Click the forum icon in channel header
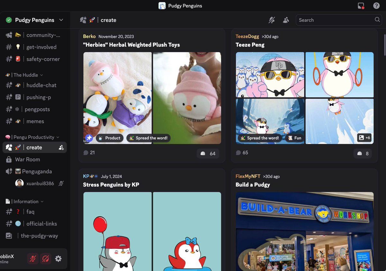 [83, 20]
